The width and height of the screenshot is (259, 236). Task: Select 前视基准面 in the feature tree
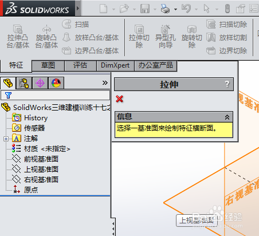(36, 159)
